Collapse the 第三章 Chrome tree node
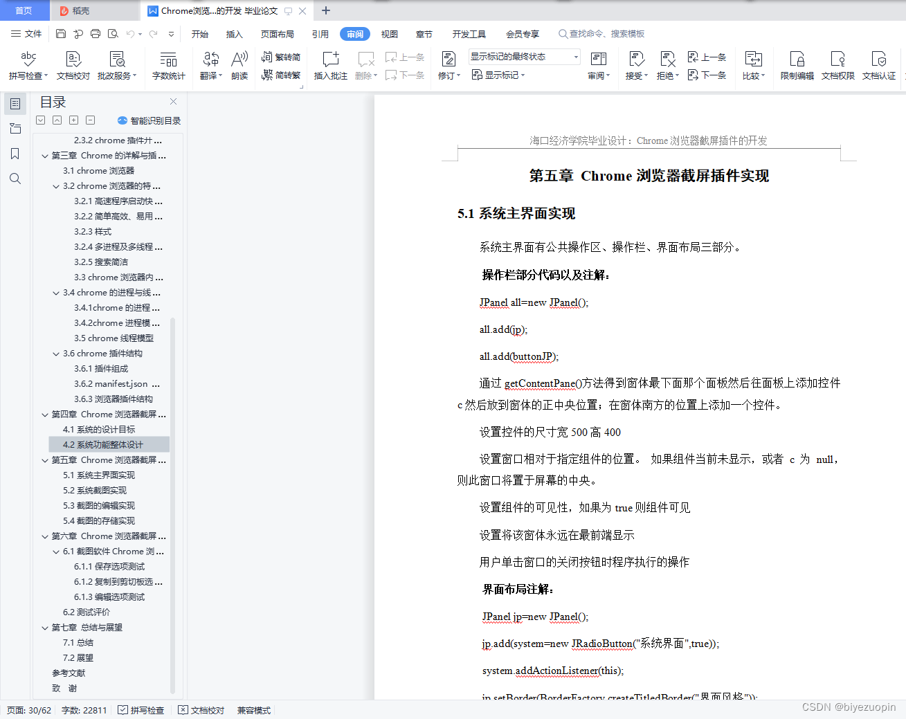 pyautogui.click(x=45, y=156)
